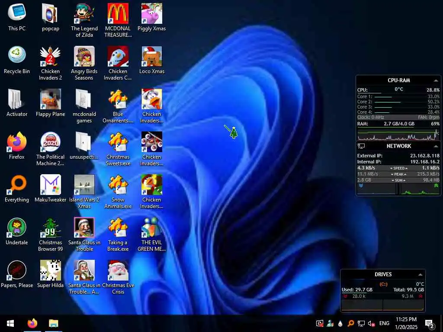The height and width of the screenshot is (332, 443).
Task: Click the (C:) drive label
Action: (x=383, y=284)
